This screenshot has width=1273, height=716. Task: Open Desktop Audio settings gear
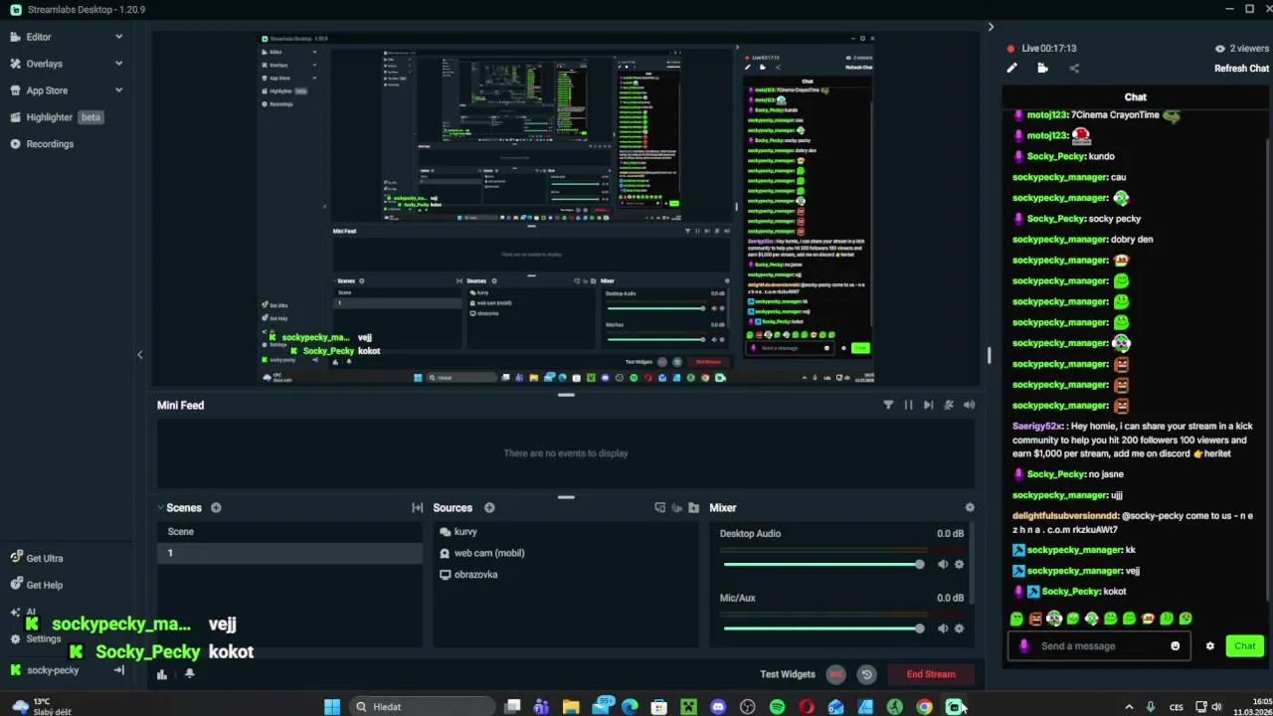pyautogui.click(x=959, y=565)
